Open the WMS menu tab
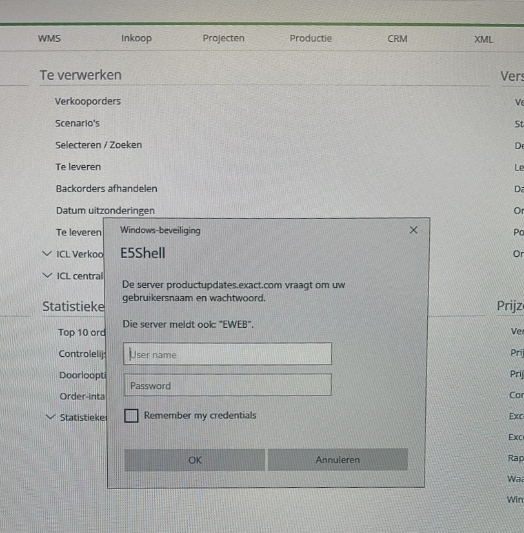Image resolution: width=524 pixels, height=533 pixels. click(49, 38)
